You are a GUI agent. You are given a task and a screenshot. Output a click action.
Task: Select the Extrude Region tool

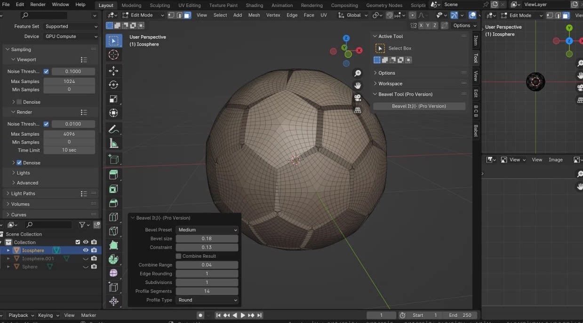point(113,175)
